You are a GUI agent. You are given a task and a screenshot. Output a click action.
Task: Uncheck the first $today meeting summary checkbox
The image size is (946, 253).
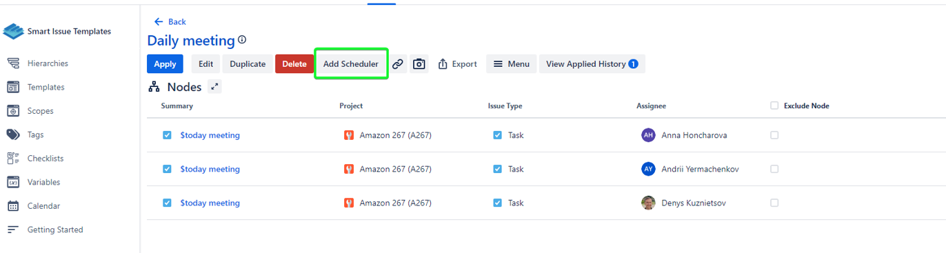167,135
